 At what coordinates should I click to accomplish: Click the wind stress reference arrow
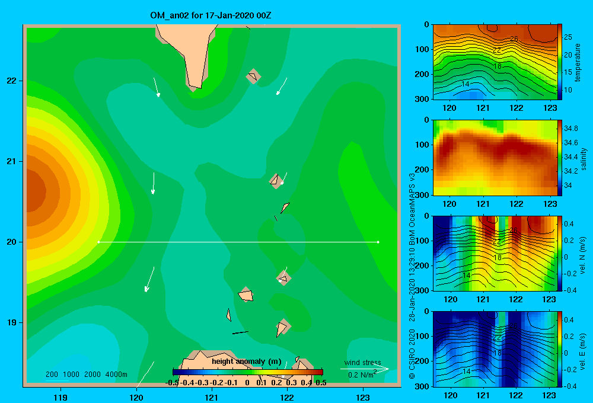[x=365, y=369]
